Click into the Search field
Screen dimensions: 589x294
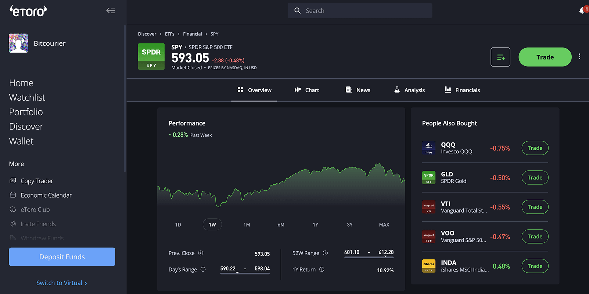[360, 11]
